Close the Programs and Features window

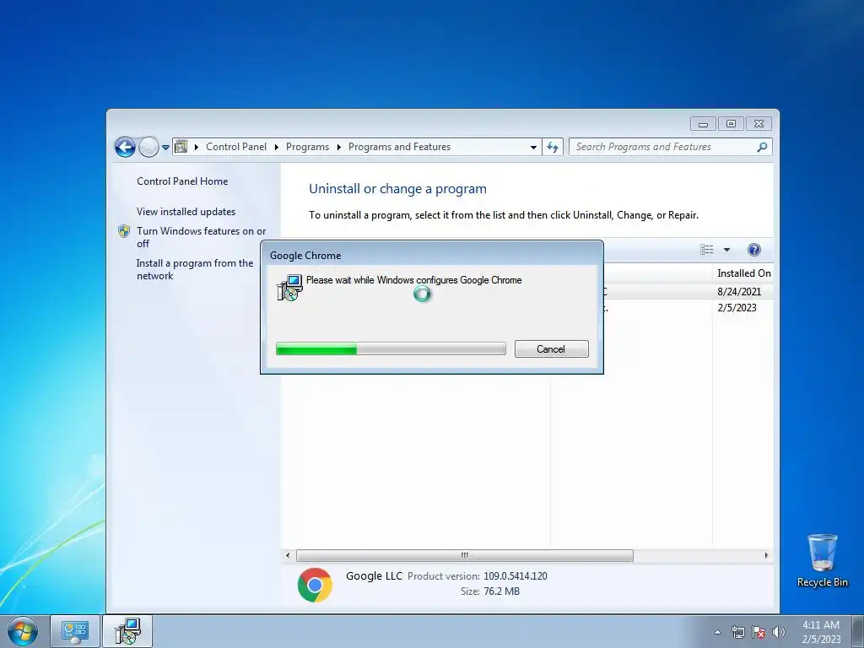tap(759, 124)
